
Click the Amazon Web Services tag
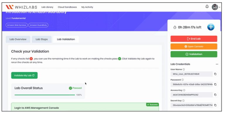(x=17, y=25)
